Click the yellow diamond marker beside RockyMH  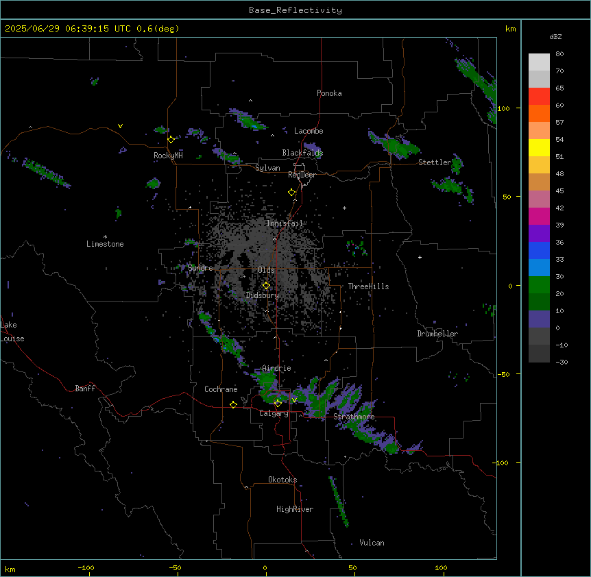(171, 140)
